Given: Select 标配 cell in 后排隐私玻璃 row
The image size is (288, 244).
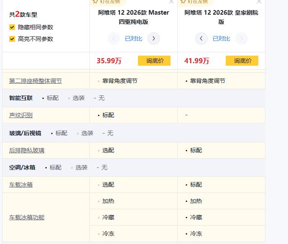Looking at the screenshot, I should pos(221,150).
